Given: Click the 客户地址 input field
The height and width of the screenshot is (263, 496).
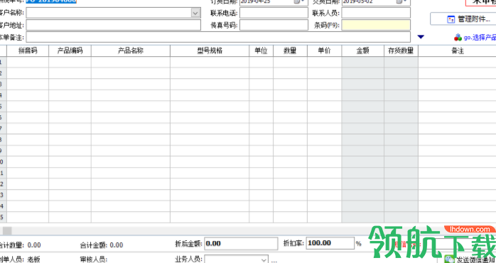Looking at the screenshot, I should pos(113,25).
